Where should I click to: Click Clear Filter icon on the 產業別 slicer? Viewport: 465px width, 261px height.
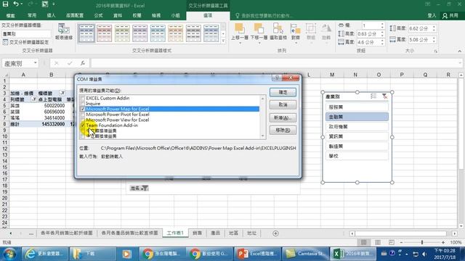click(384, 96)
